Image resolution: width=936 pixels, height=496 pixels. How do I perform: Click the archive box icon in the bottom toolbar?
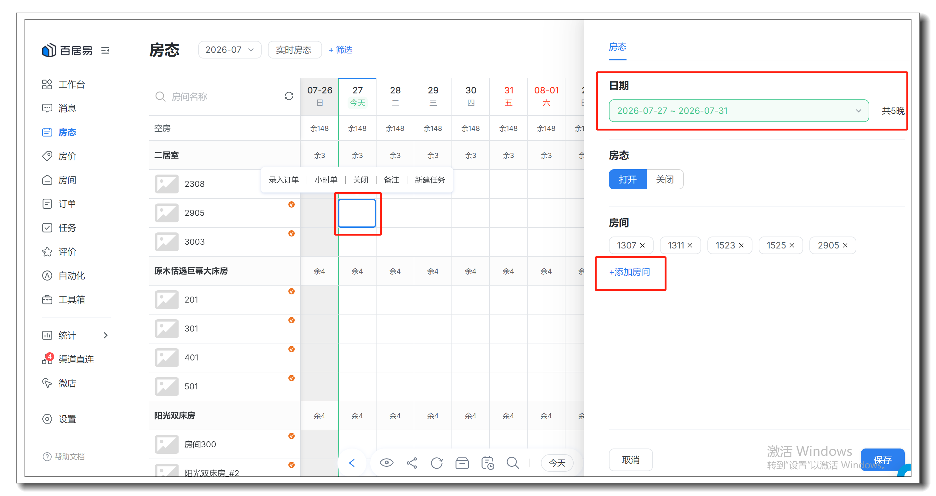pos(462,463)
